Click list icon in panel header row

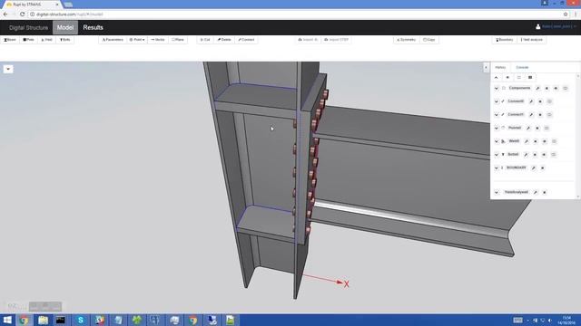tap(518, 77)
